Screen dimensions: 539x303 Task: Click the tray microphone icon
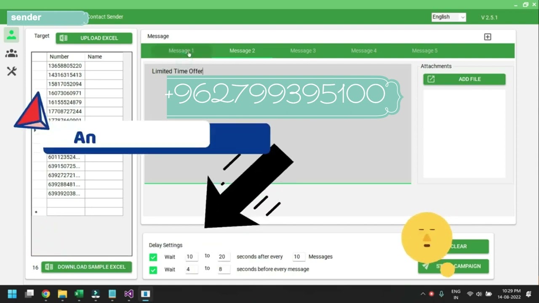pyautogui.click(x=441, y=294)
